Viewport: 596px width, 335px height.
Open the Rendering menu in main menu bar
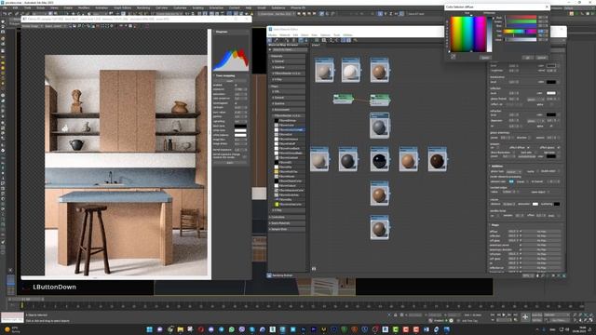(143, 7)
